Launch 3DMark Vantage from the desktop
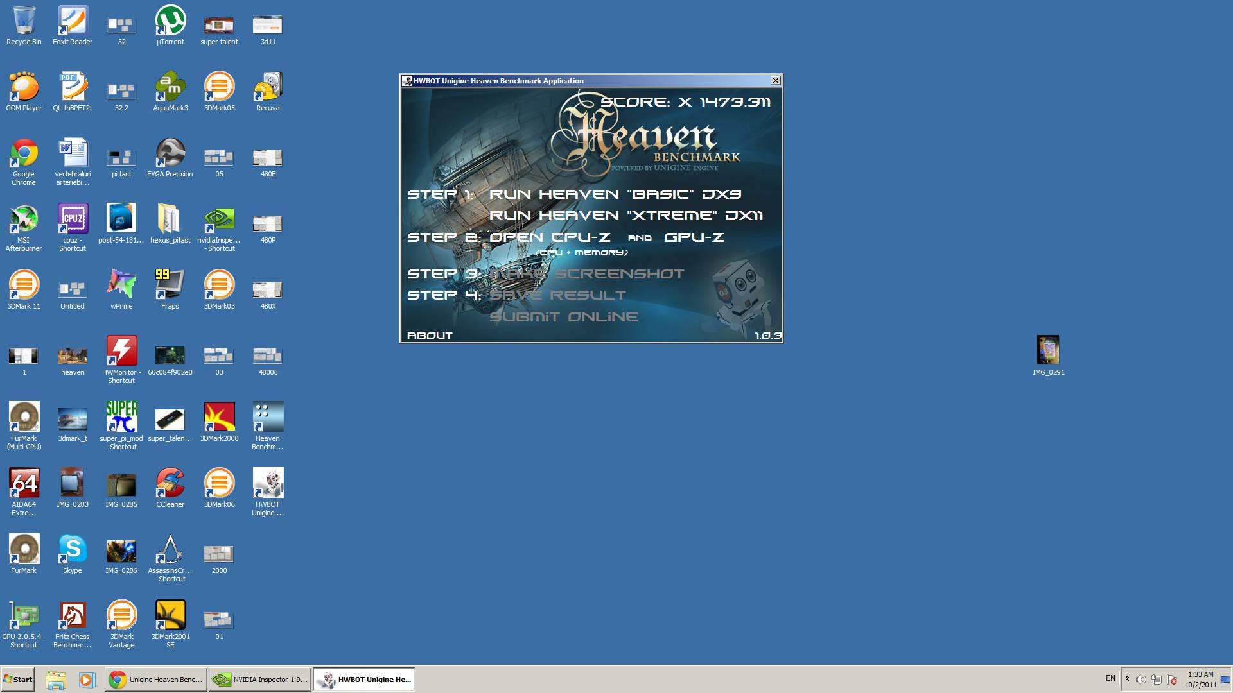 pyautogui.click(x=121, y=624)
